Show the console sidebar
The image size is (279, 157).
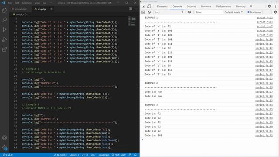click(143, 12)
